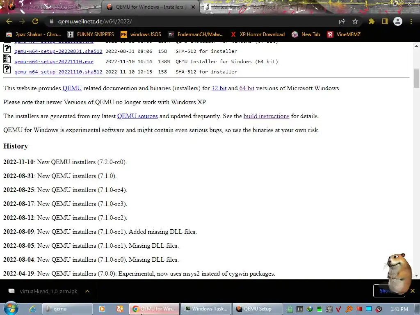Image resolution: width=420 pixels, height=315 pixels.
Task: Open the build instructions link
Action: (266, 116)
